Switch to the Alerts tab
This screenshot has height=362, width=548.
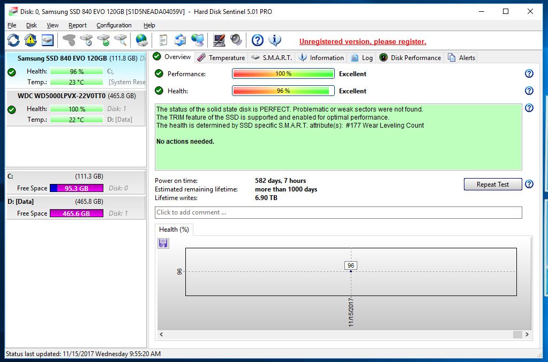461,58
